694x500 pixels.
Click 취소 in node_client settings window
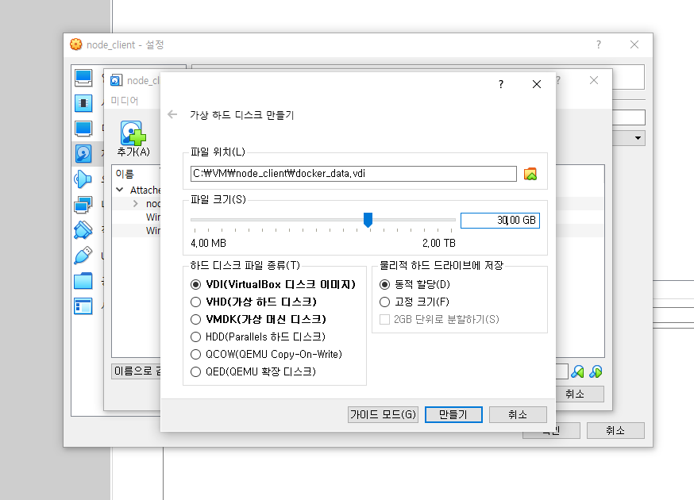(615, 430)
